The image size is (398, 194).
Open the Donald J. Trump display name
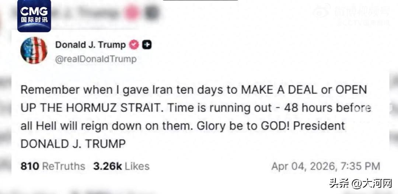[90, 45]
